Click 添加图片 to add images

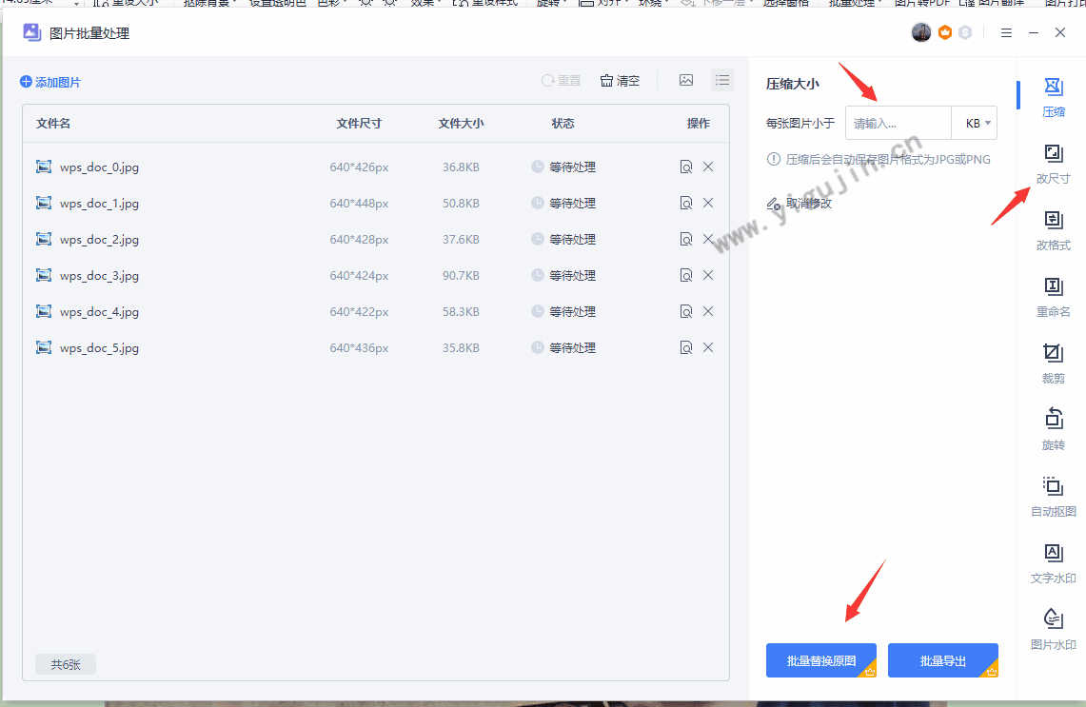(50, 82)
